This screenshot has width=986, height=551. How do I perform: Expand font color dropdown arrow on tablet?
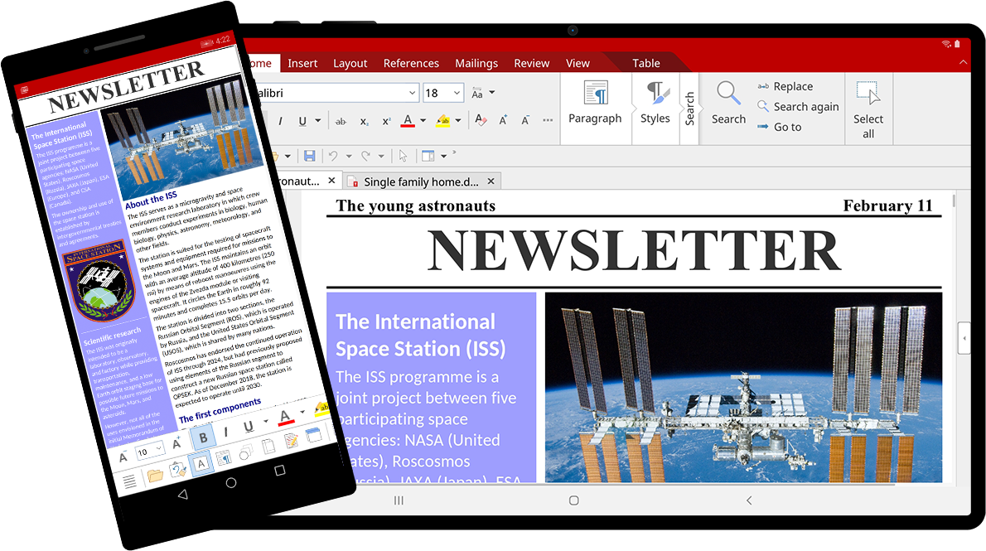[423, 121]
